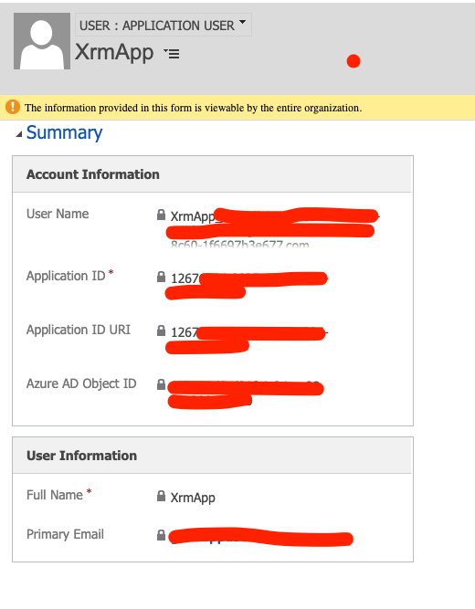The height and width of the screenshot is (609, 475).
Task: Click the User Information section header
Action: [x=212, y=456]
